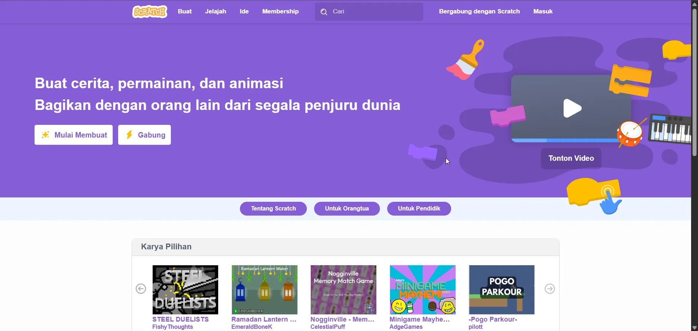Click the scrollbar up arrow
This screenshot has height=331, width=698.
pos(694,4)
